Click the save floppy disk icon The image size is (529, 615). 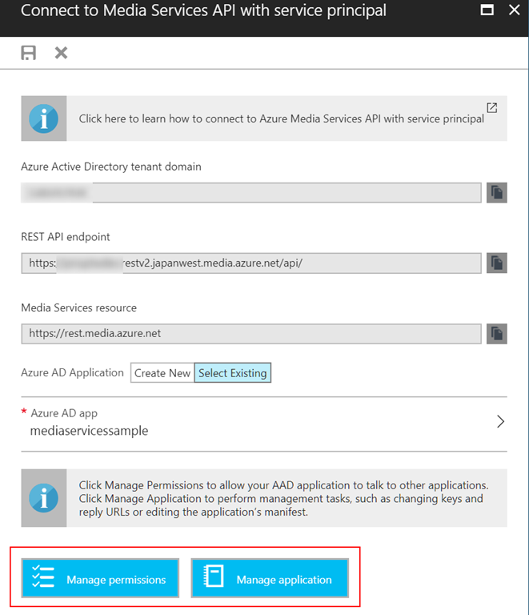29,53
